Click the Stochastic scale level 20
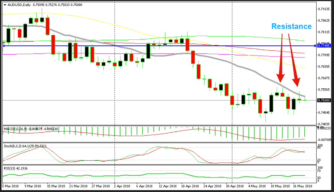 pyautogui.click(x=319, y=160)
